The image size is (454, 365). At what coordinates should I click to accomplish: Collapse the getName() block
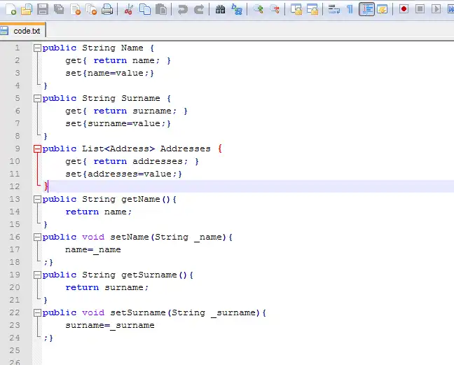tap(37, 200)
